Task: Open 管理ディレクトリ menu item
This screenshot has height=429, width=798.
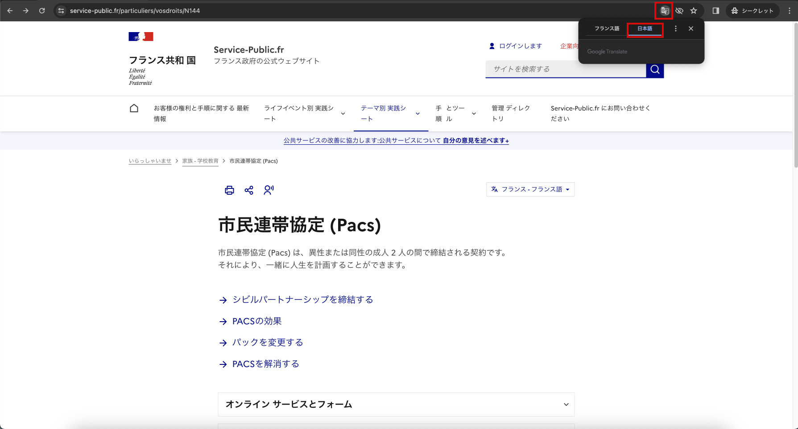Action: click(511, 114)
